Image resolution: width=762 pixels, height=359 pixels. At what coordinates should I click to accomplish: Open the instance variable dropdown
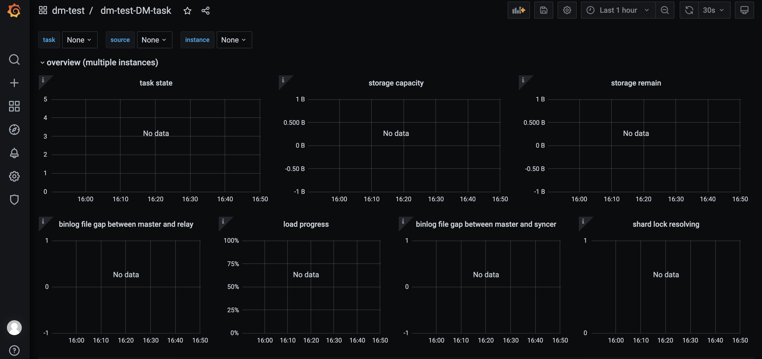[234, 40]
